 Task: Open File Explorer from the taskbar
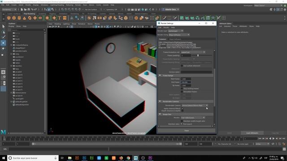[70, 158]
